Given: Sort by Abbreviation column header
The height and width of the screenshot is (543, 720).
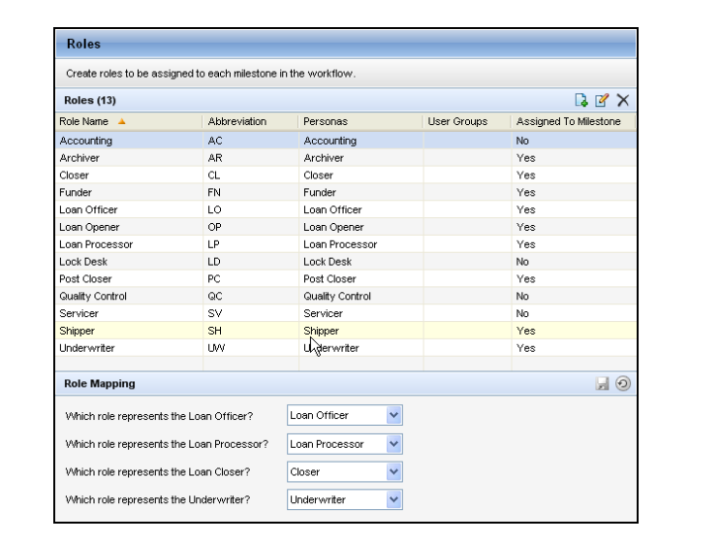Looking at the screenshot, I should (236, 121).
